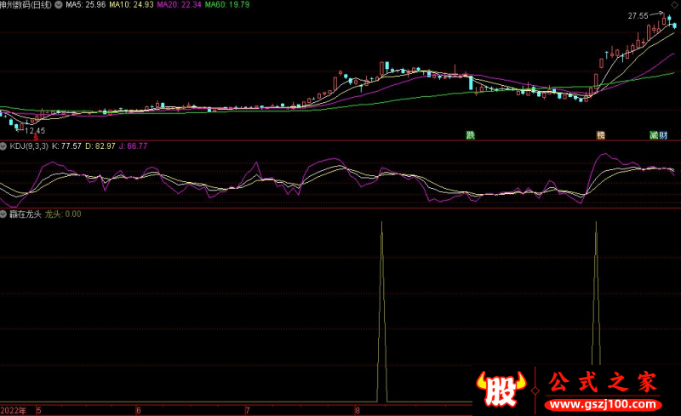Click the red marker below the 12.45 low
Viewport: 681px width, 416px height.
pos(35,137)
